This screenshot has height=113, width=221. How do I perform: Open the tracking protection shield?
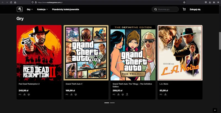click(x=33, y=2)
